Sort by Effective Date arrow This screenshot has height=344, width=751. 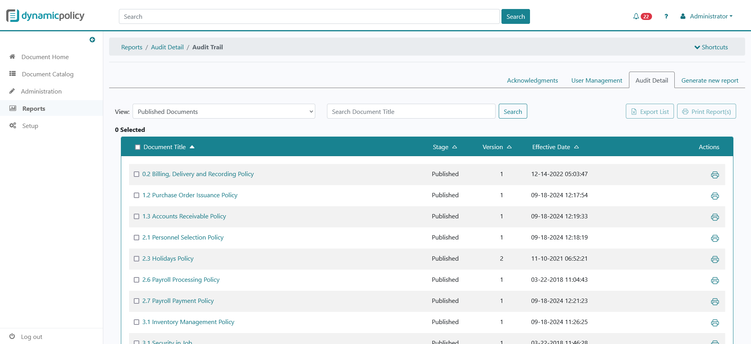coord(577,147)
